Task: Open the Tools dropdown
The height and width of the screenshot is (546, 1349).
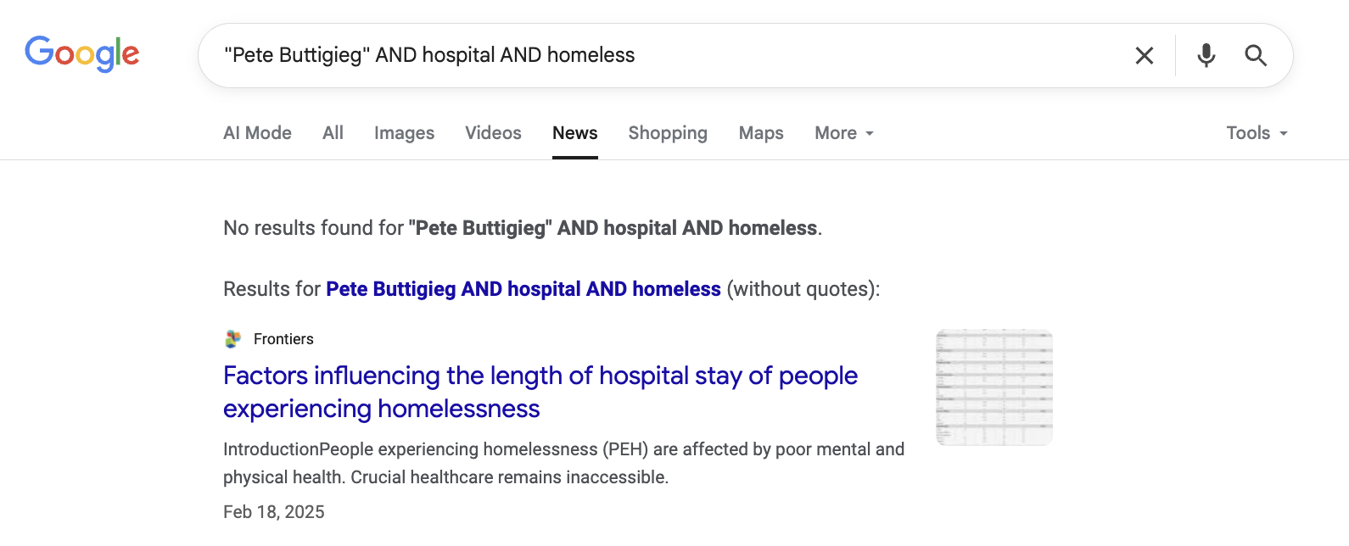Action: coord(1256,133)
